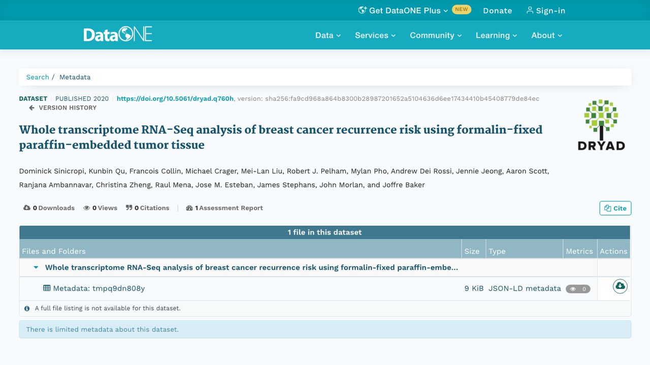Image resolution: width=650 pixels, height=365 pixels.
Task: Click the back arrow beside Version History
Action: (31, 108)
